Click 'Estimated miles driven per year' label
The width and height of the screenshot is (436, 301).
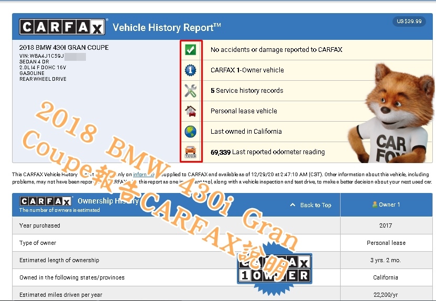pyautogui.click(x=61, y=295)
